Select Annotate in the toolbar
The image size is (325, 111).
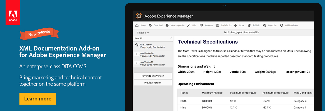[x=209, y=25]
